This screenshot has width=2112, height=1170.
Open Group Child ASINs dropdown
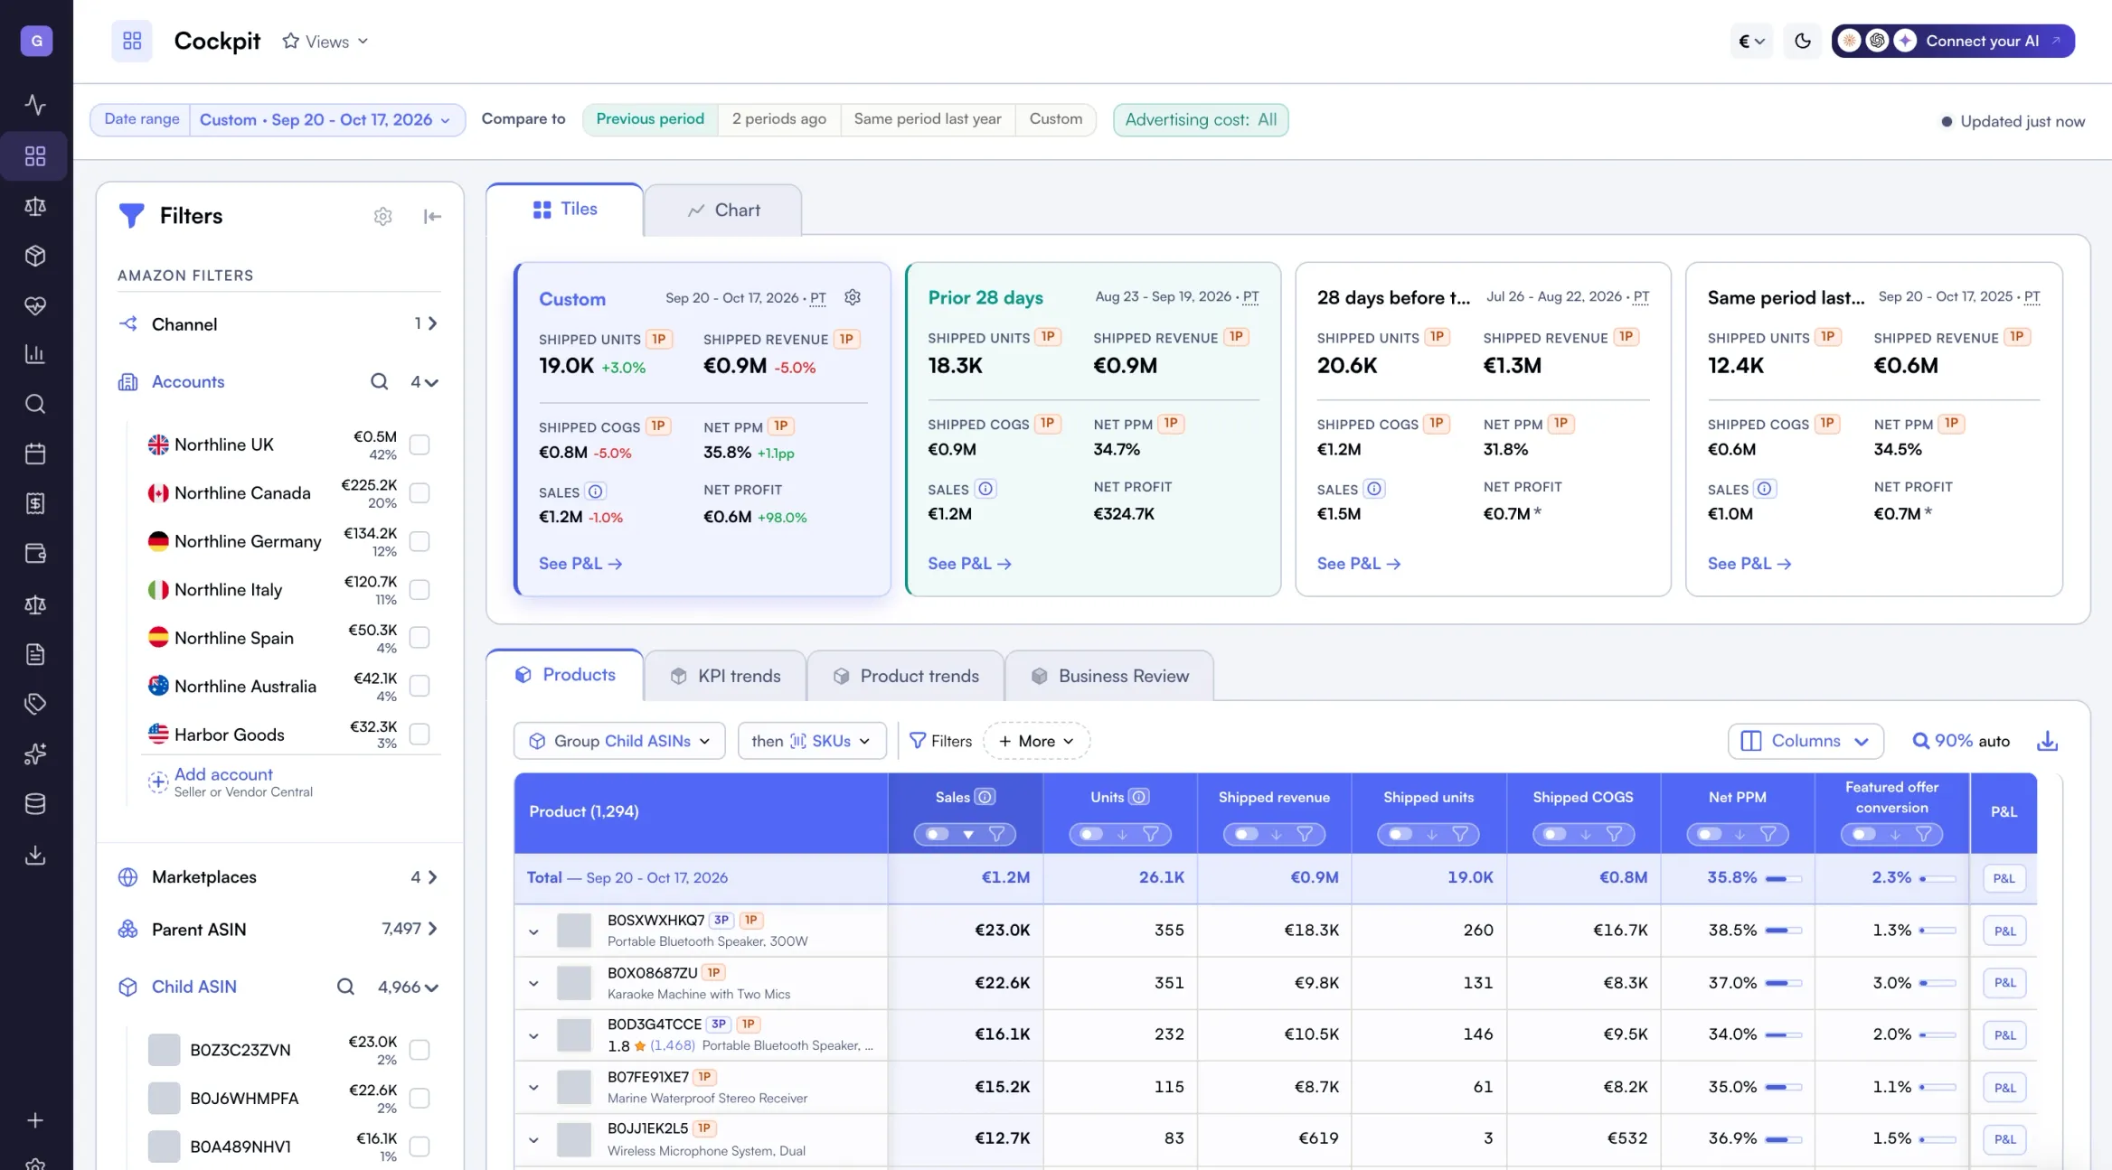(619, 741)
